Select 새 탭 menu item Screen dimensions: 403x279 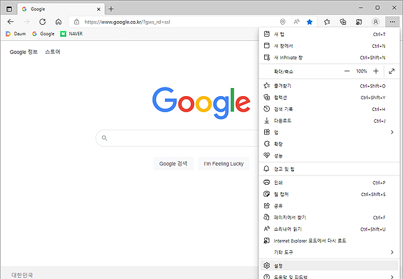tap(329, 34)
